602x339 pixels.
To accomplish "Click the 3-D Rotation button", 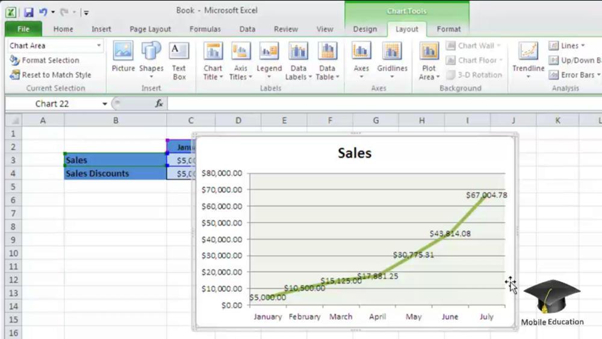I will coord(474,75).
